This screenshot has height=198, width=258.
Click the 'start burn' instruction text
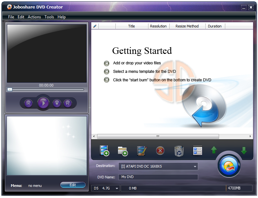coord(162,80)
